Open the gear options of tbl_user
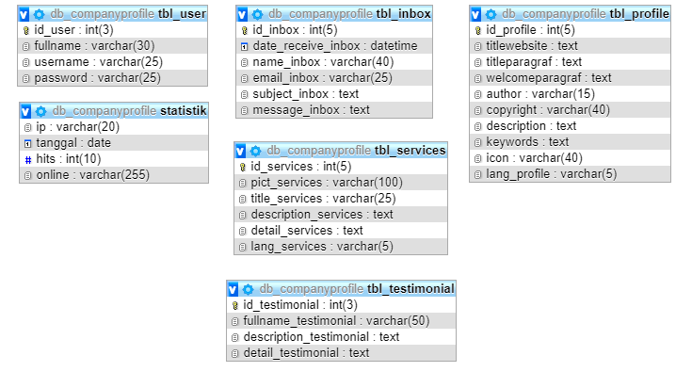The width and height of the screenshot is (692, 372). tap(40, 14)
